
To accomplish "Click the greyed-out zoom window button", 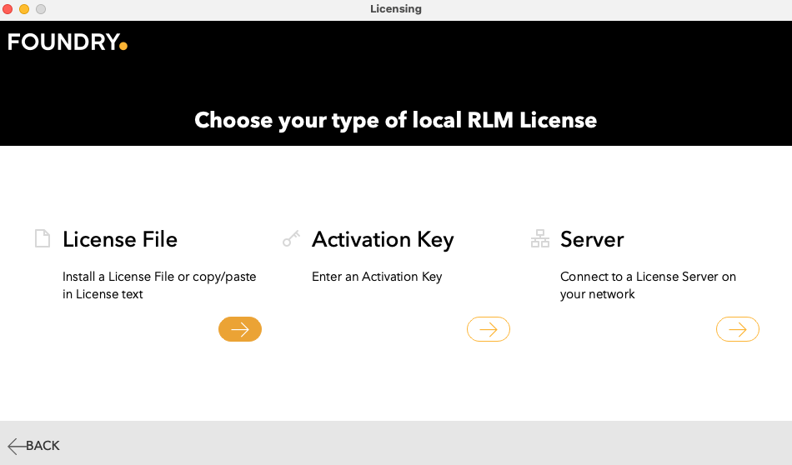I will (x=41, y=9).
